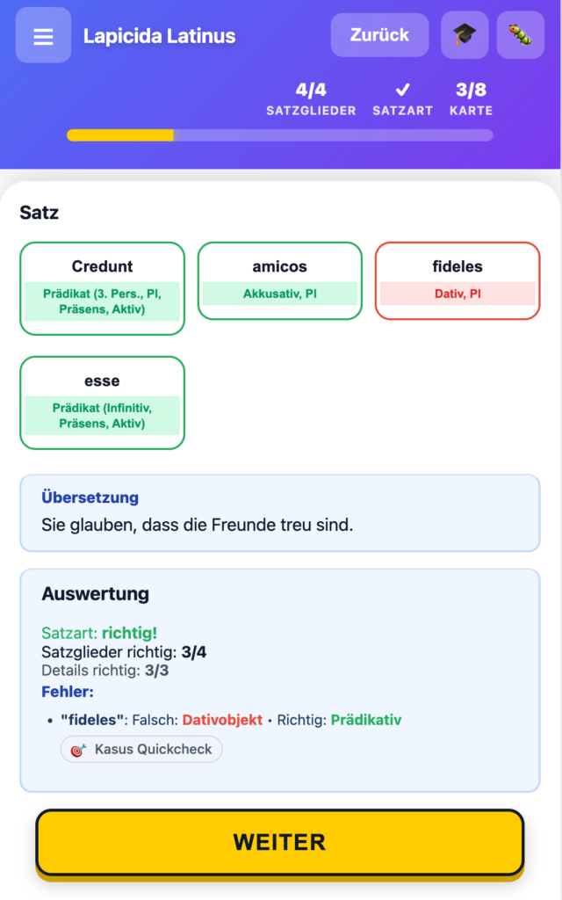
Task: Open the Kasus Quickcheck exercise
Action: 140,749
